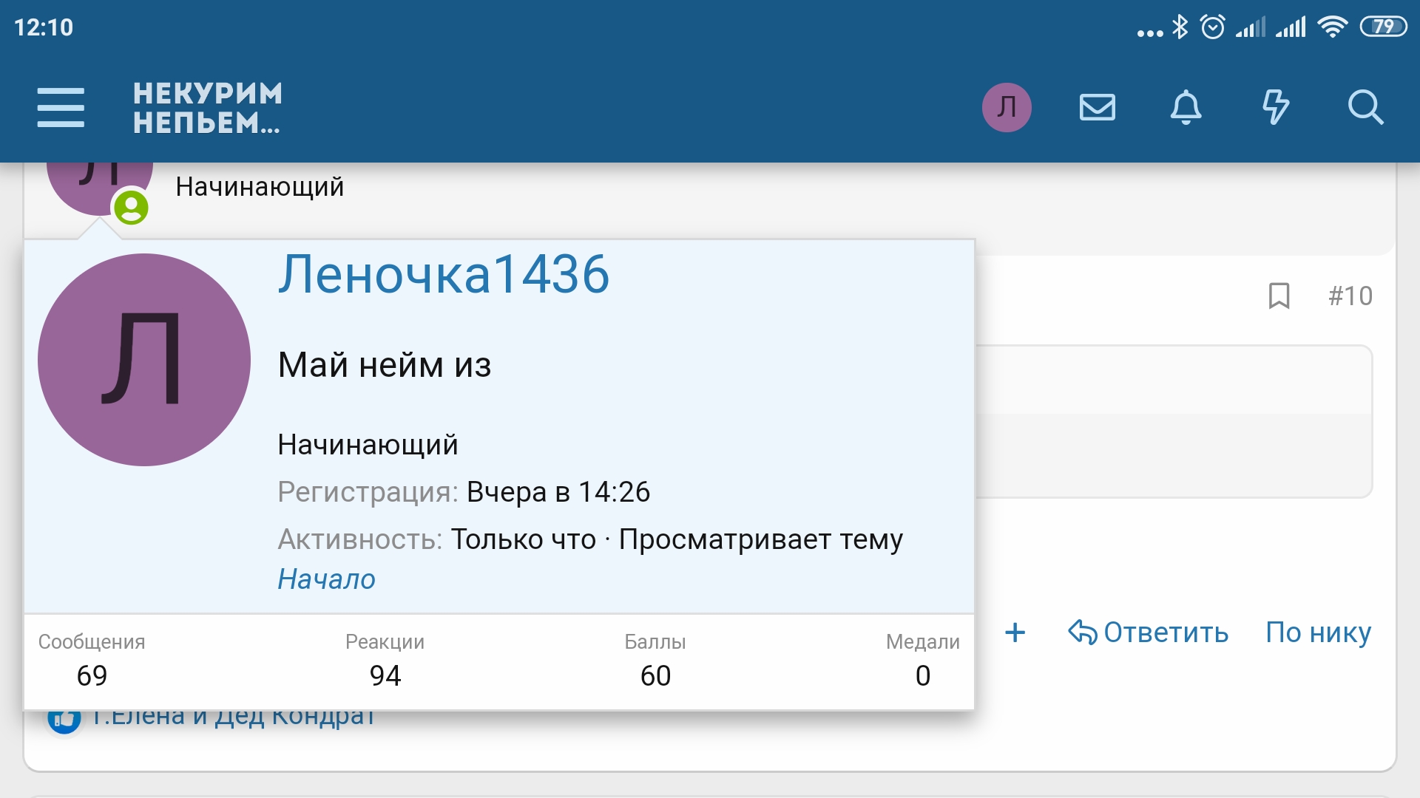1420x798 pixels.
Task: Click the Ответить reply link
Action: (1149, 632)
